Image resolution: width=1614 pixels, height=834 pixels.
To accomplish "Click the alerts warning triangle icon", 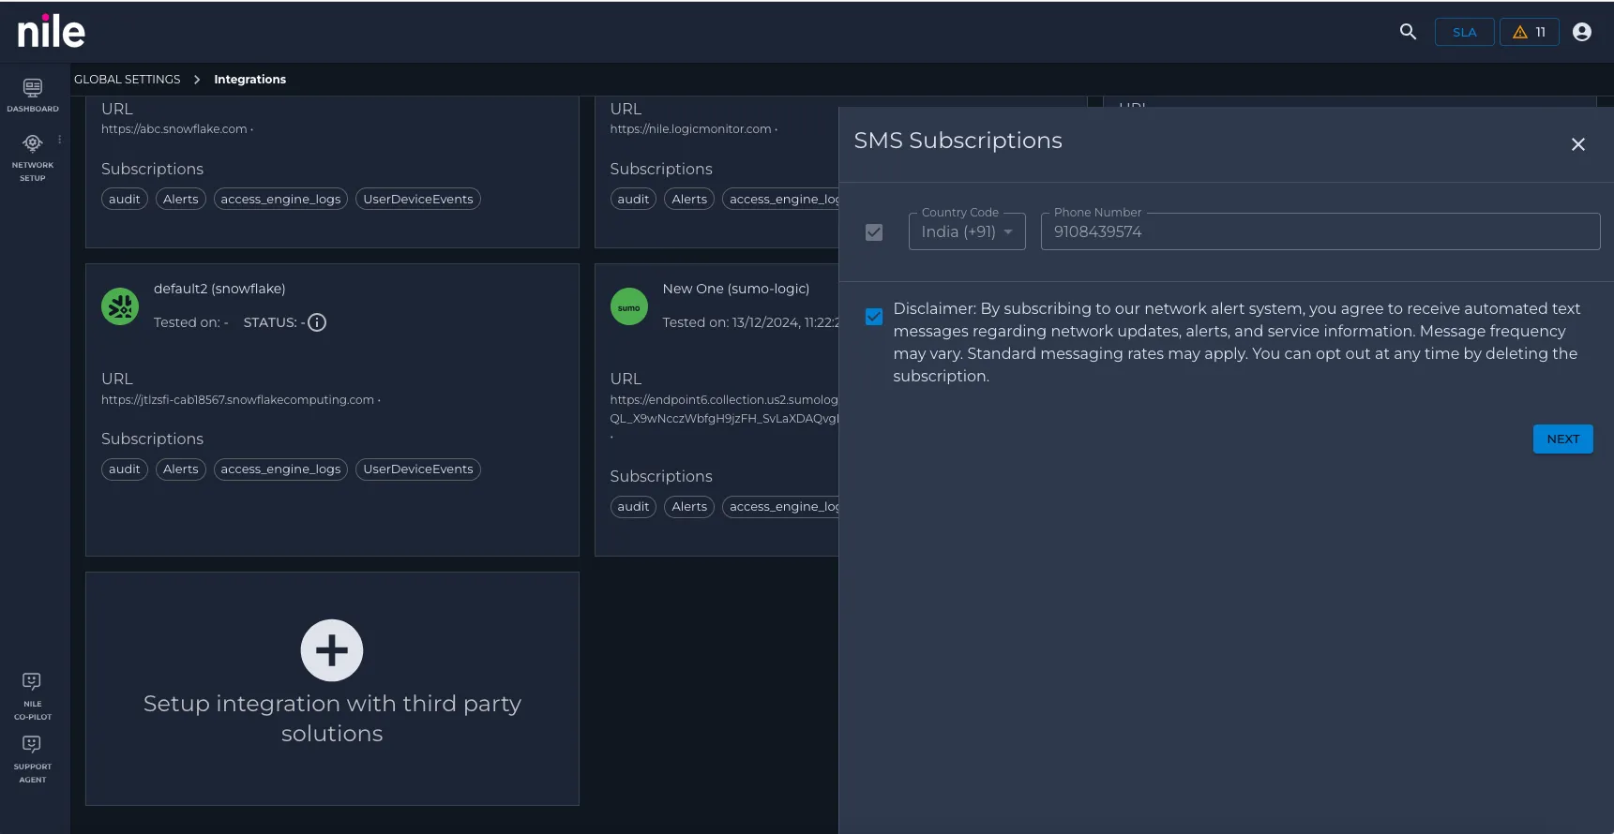I will pos(1520,32).
